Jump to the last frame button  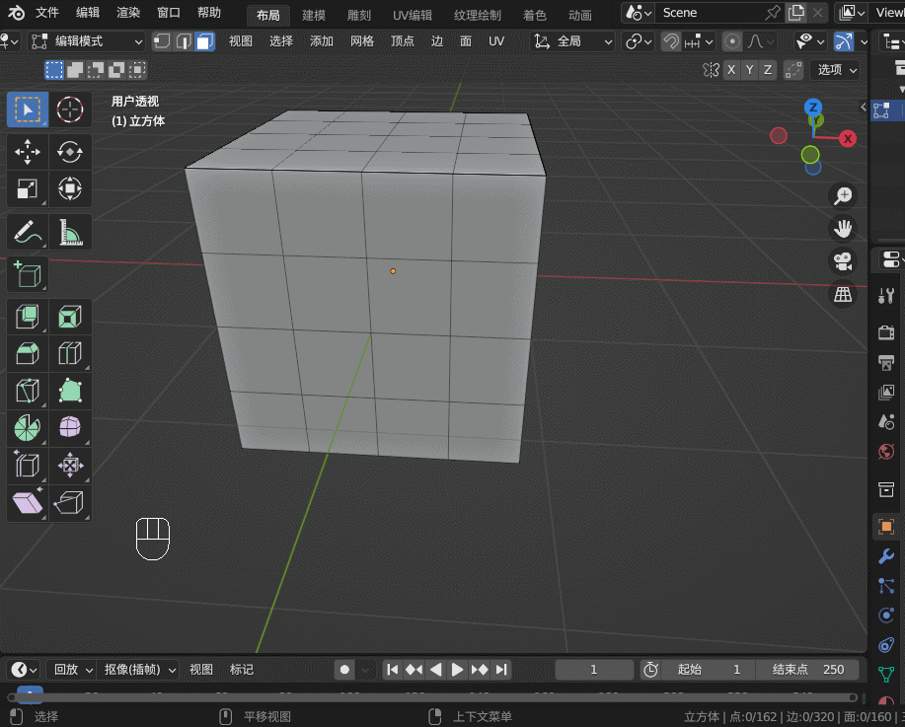pyautogui.click(x=501, y=670)
